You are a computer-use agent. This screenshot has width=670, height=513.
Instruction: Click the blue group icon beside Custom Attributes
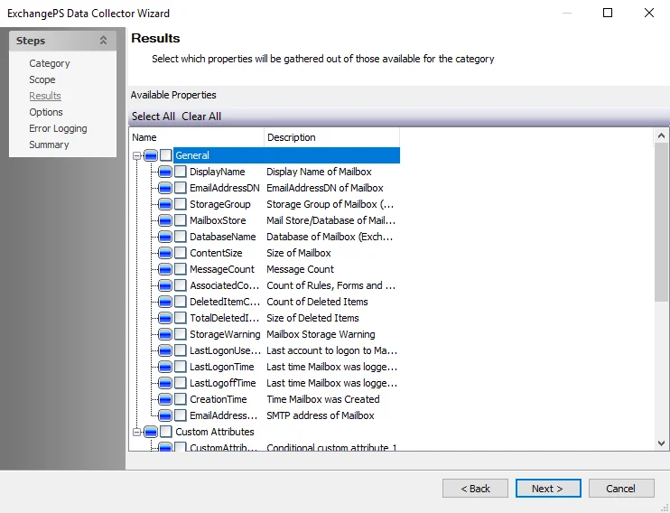tap(151, 432)
